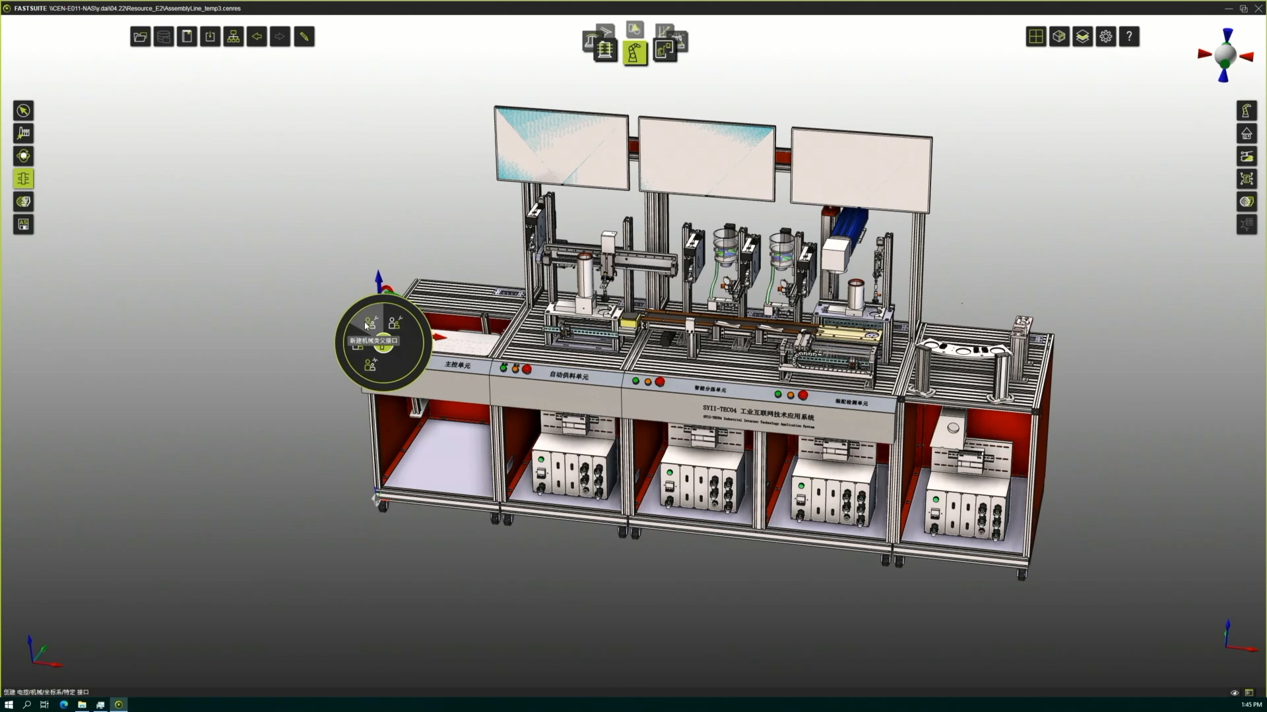Click the layers stack icon top right
The image size is (1267, 712).
pos(1083,37)
